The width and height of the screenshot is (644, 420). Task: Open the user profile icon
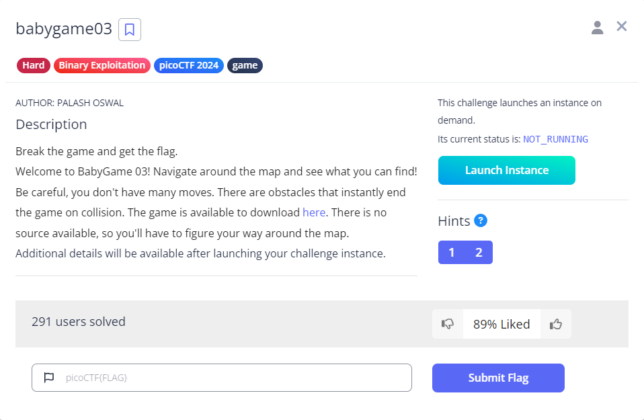coord(597,28)
